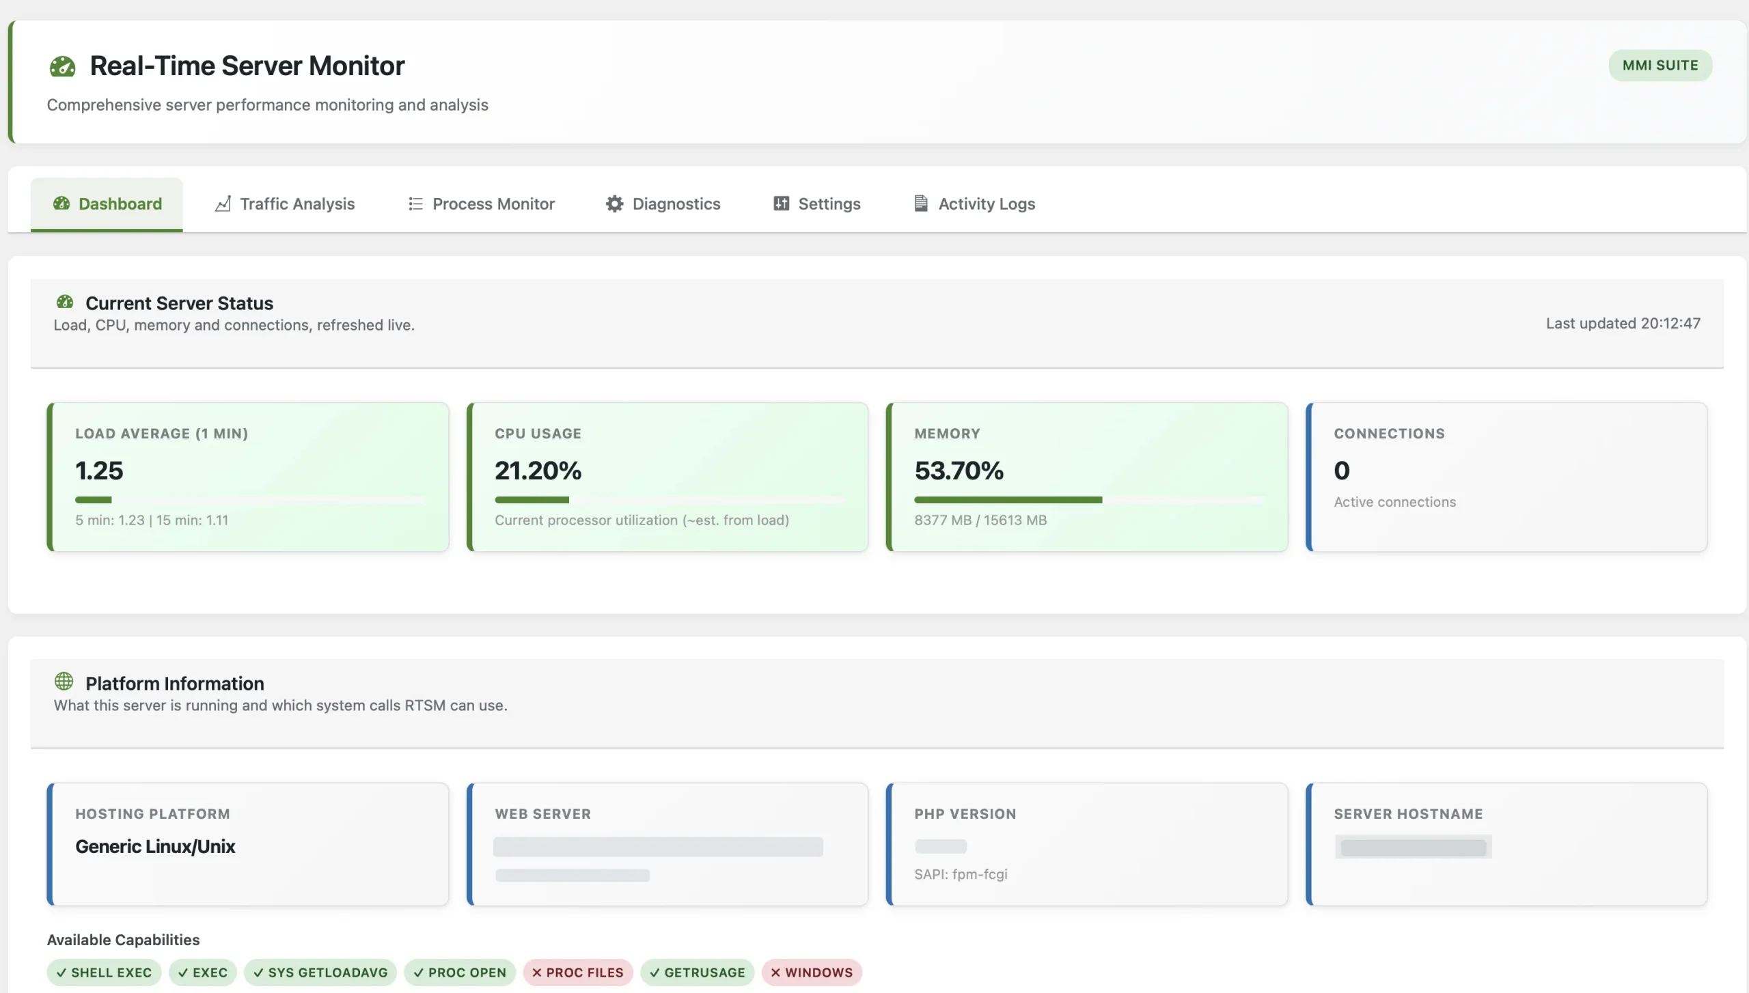Image resolution: width=1749 pixels, height=993 pixels.
Task: Click the SYS GETLOADAVG capability badge
Action: 320,973
